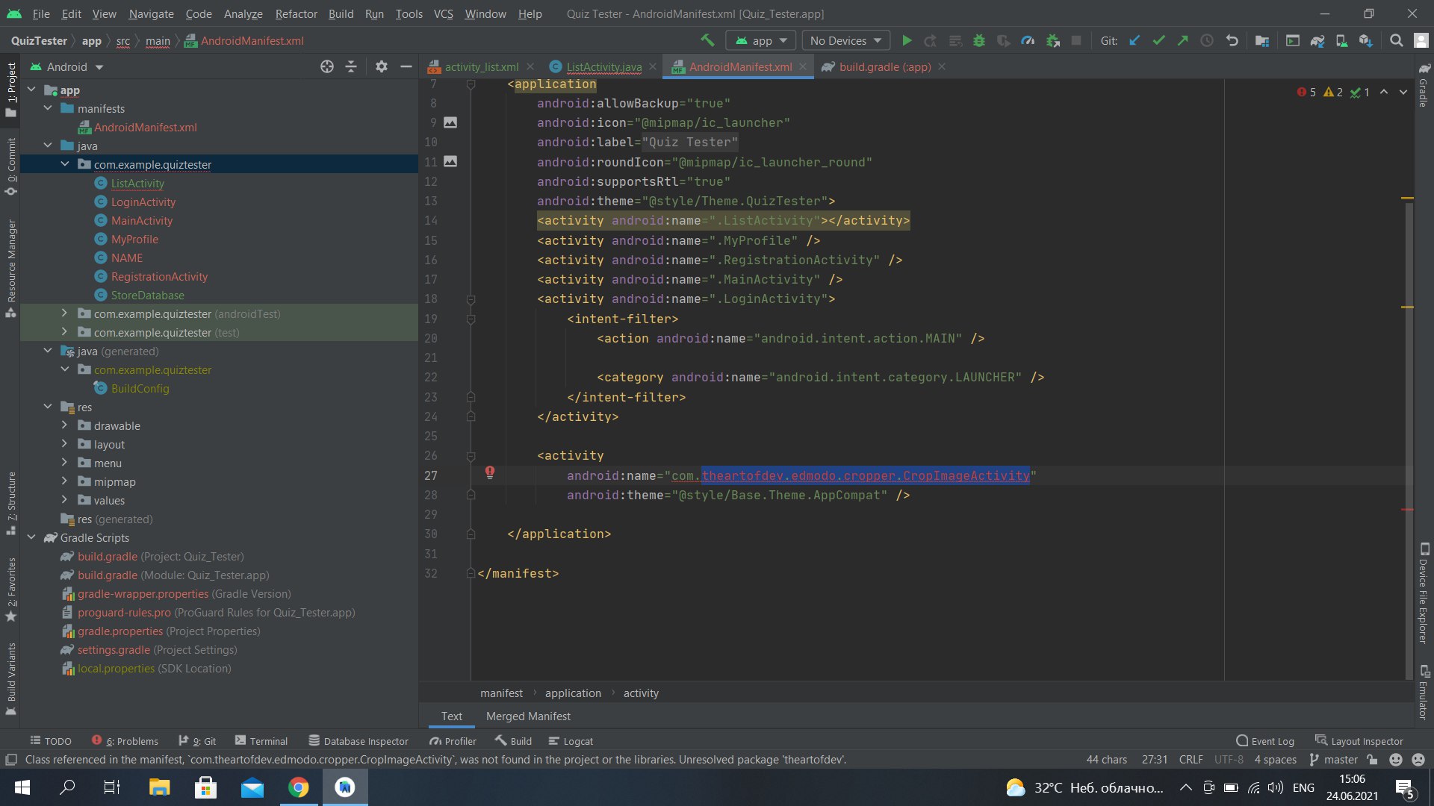Click the Debug app bug icon
1434x806 pixels.
979,41
